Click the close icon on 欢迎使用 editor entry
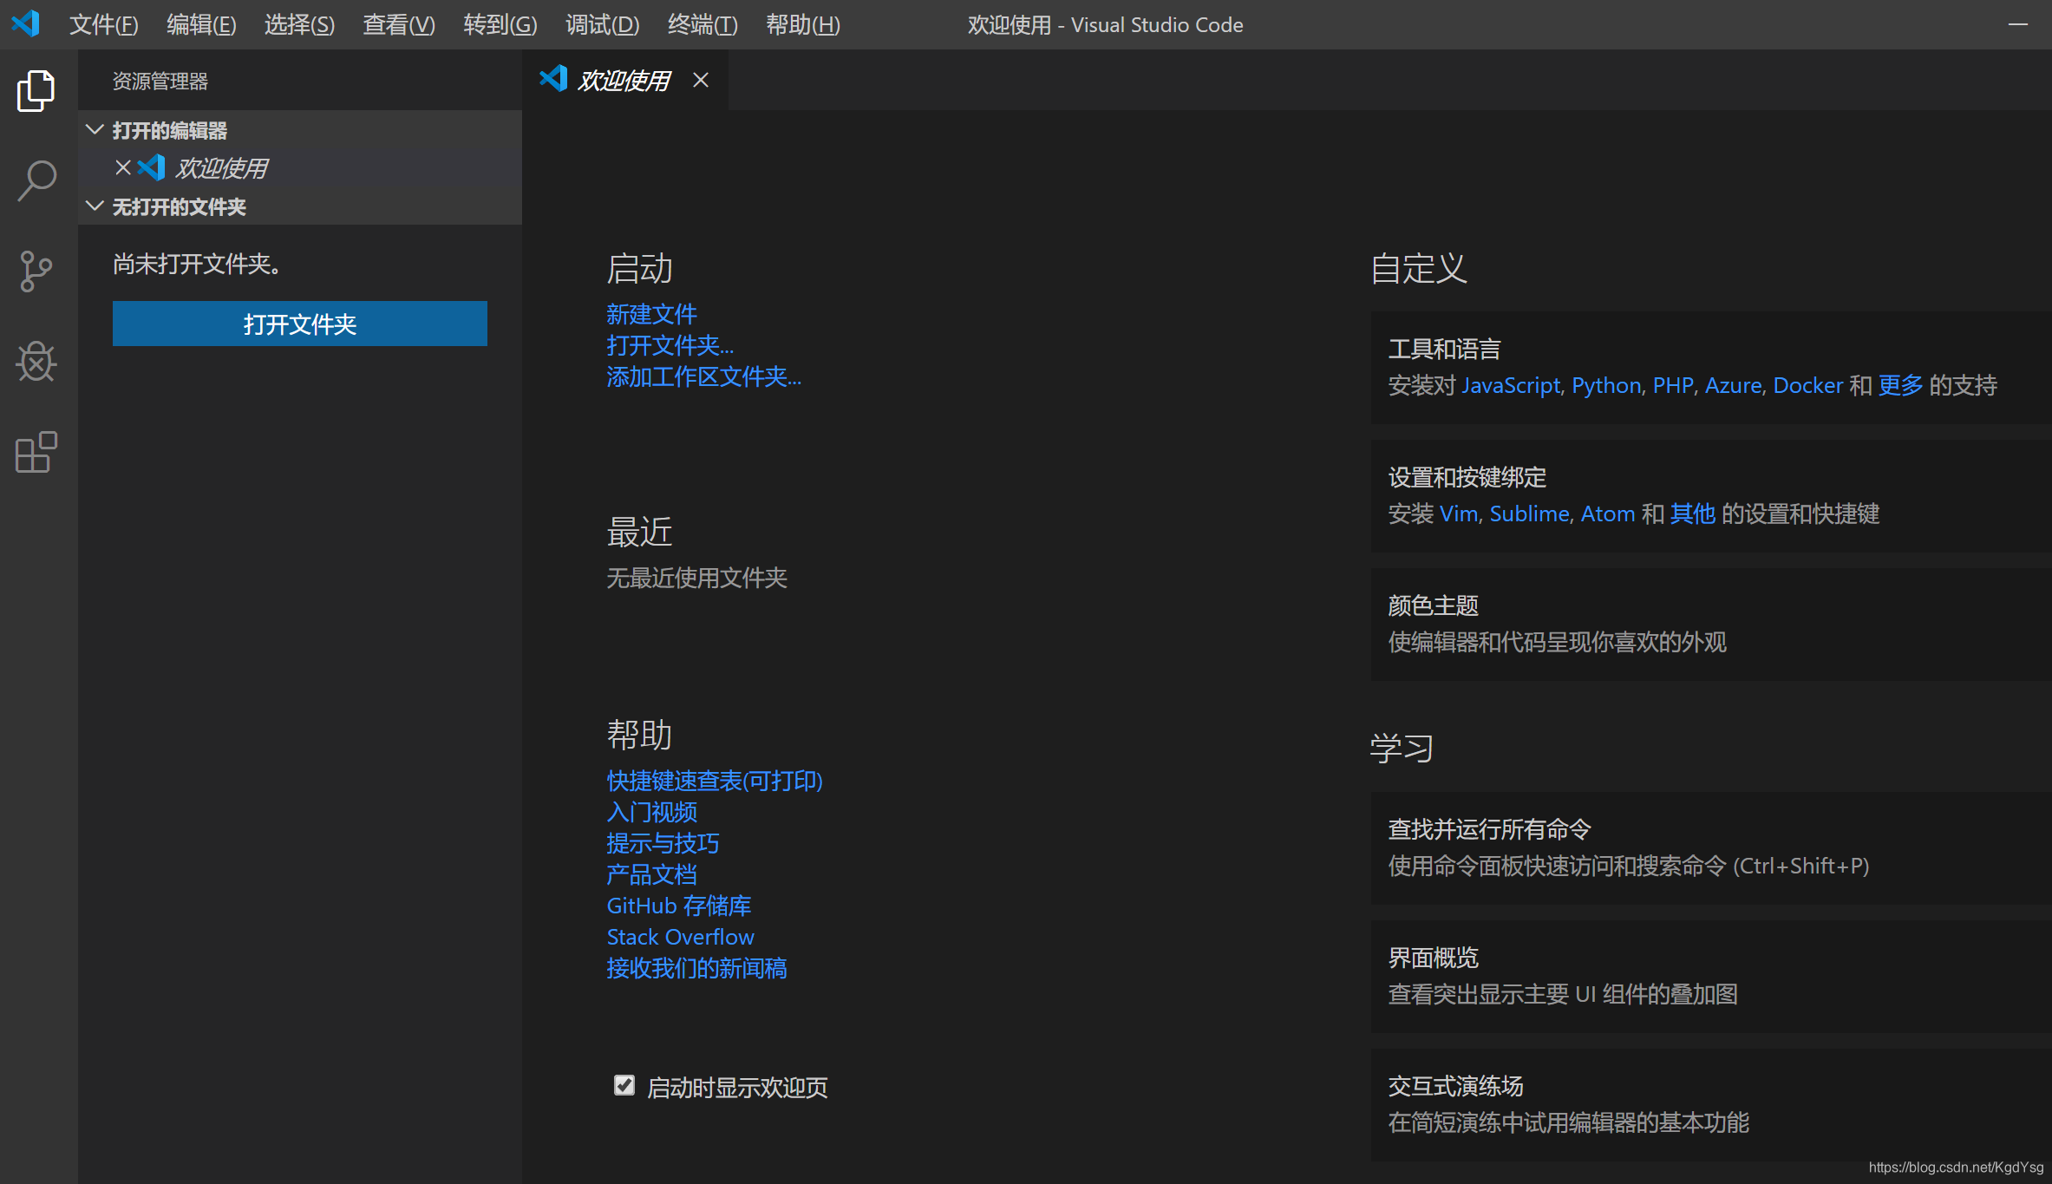The image size is (2052, 1184). pyautogui.click(x=122, y=167)
